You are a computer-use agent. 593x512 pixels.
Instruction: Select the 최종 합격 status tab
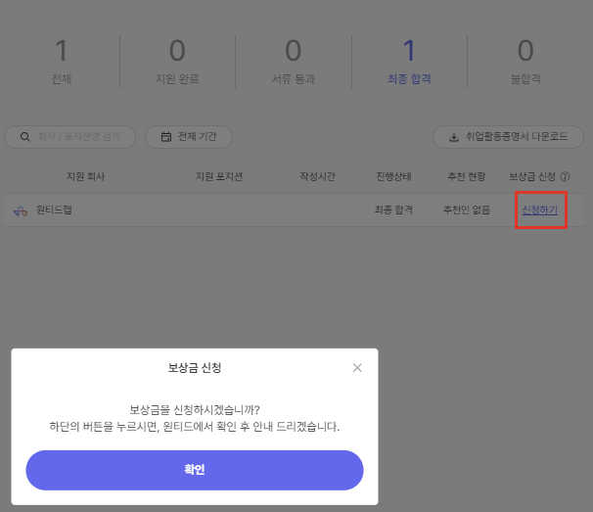[409, 62]
